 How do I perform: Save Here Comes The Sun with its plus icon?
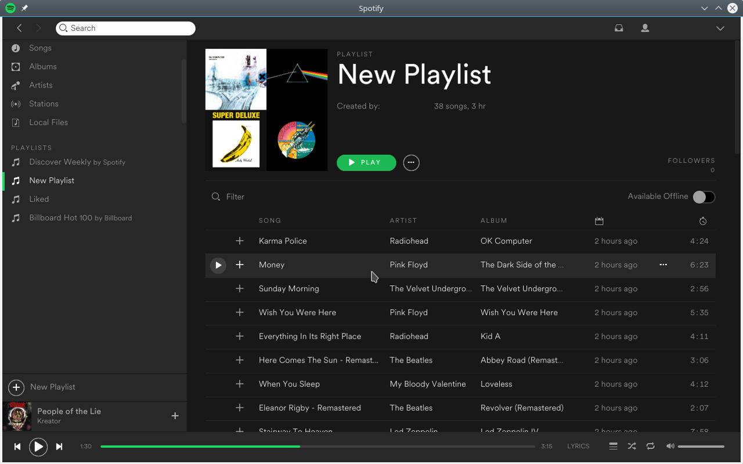coord(239,360)
